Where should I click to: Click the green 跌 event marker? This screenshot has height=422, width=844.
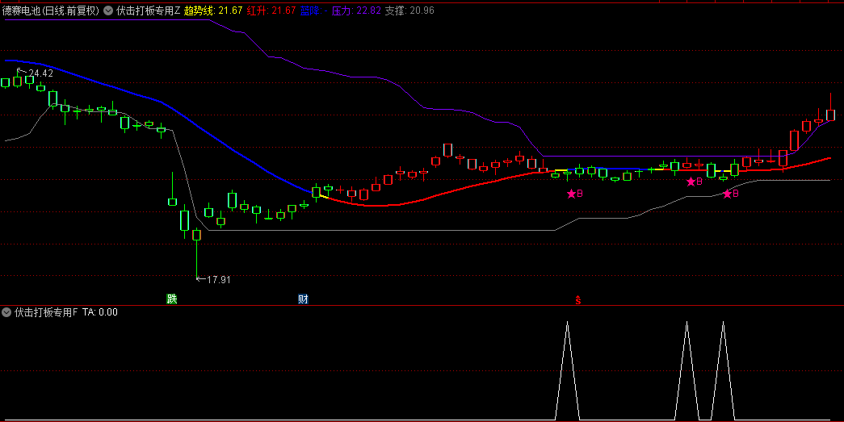(x=171, y=299)
